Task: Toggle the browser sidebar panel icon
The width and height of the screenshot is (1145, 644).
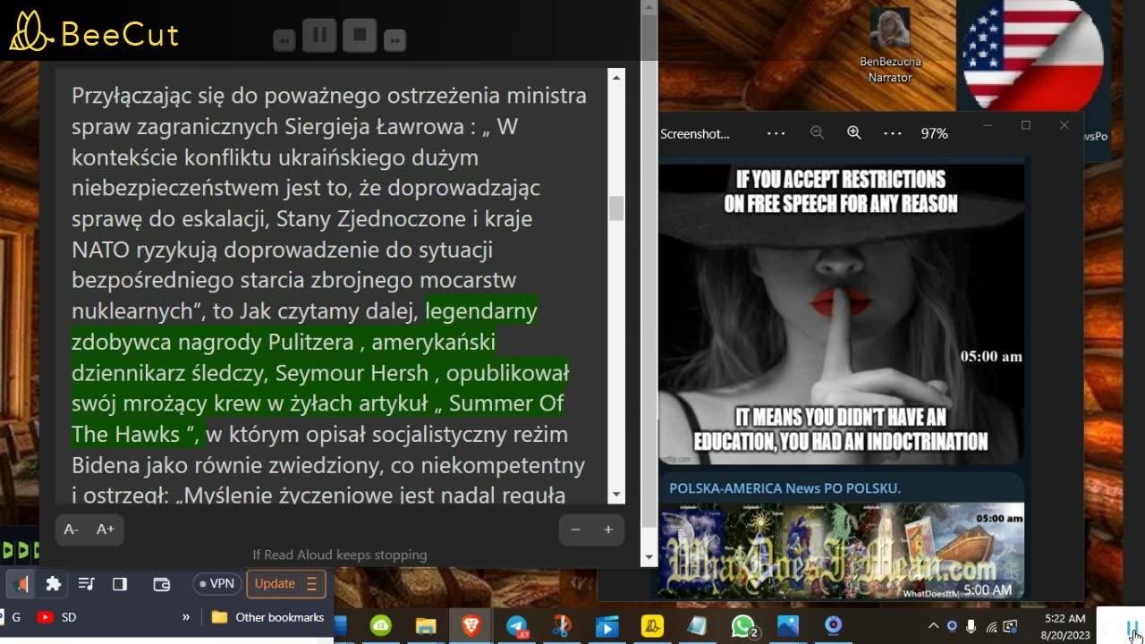Action: (x=120, y=584)
